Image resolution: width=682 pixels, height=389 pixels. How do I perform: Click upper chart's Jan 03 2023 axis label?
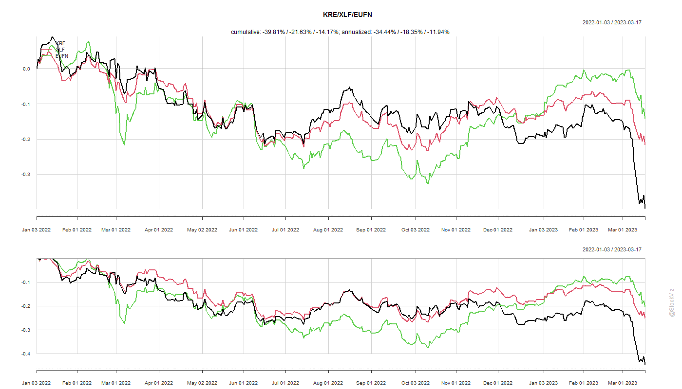(543, 230)
